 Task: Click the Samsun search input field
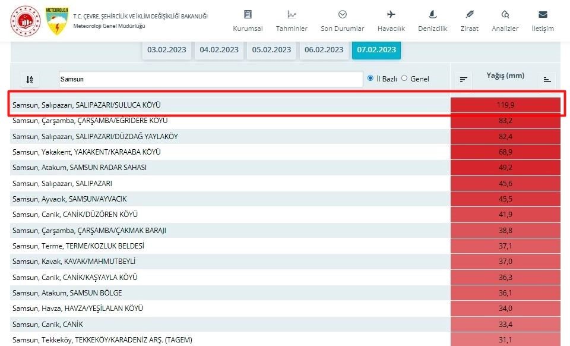pyautogui.click(x=210, y=79)
